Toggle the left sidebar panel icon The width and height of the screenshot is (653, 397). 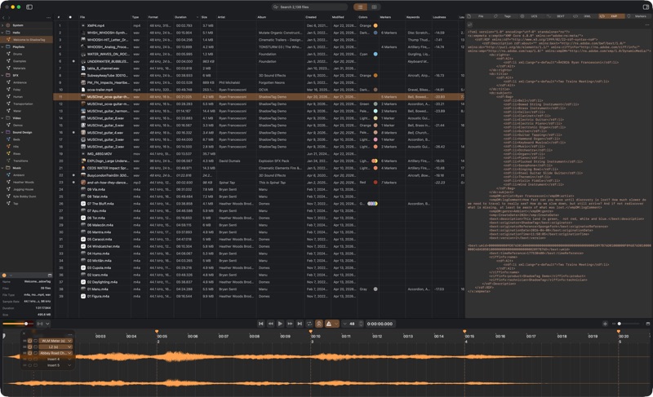pos(29,7)
